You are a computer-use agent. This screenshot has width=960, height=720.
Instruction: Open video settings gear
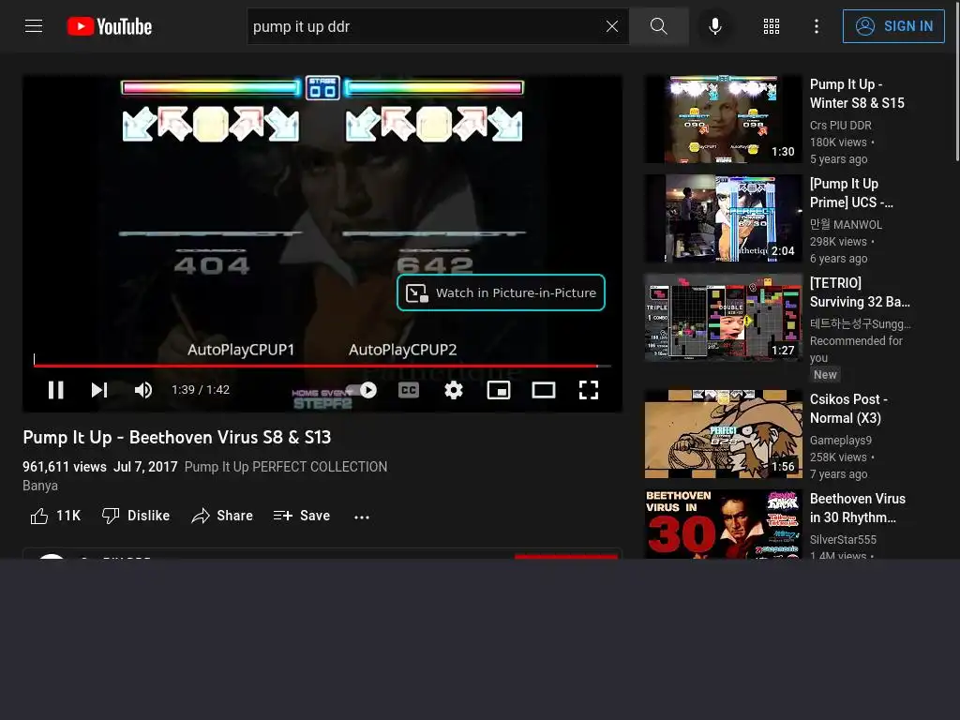pos(454,390)
